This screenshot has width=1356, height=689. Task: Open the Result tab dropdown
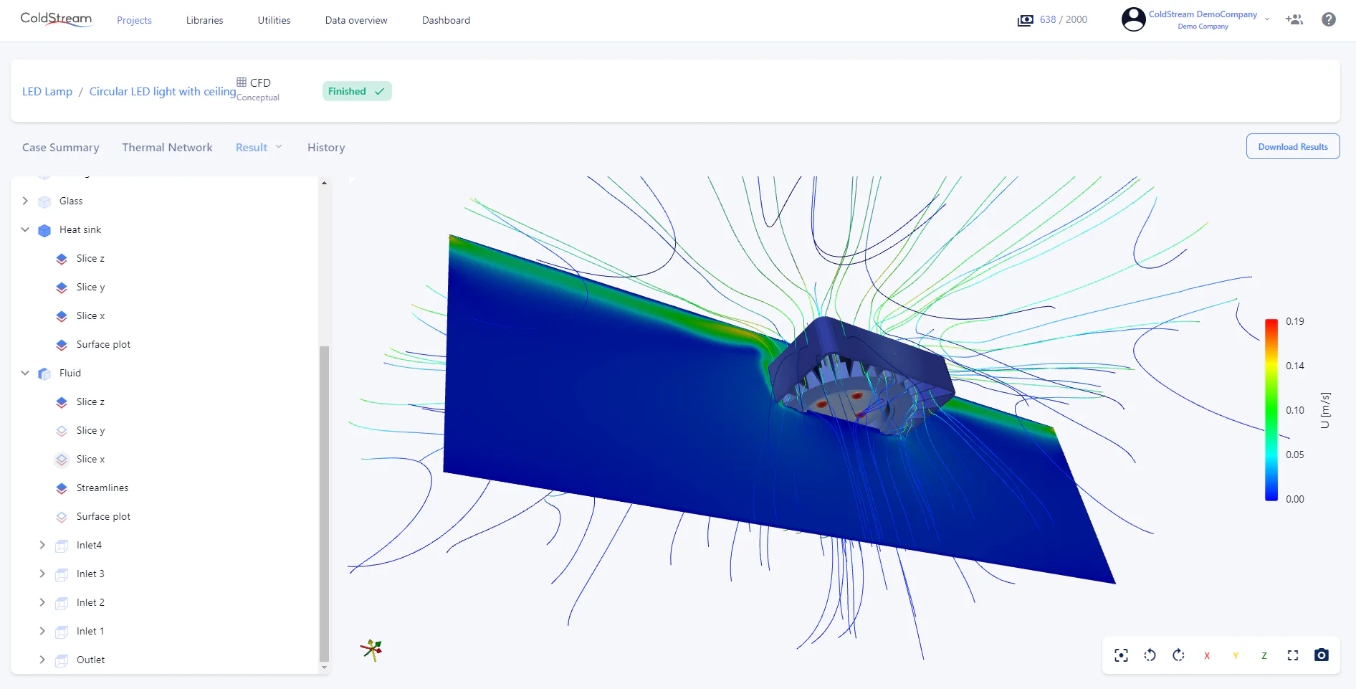coord(259,147)
